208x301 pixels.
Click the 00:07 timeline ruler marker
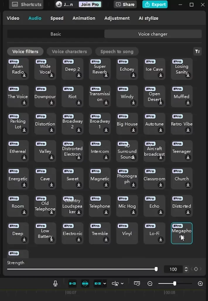coord(71,292)
